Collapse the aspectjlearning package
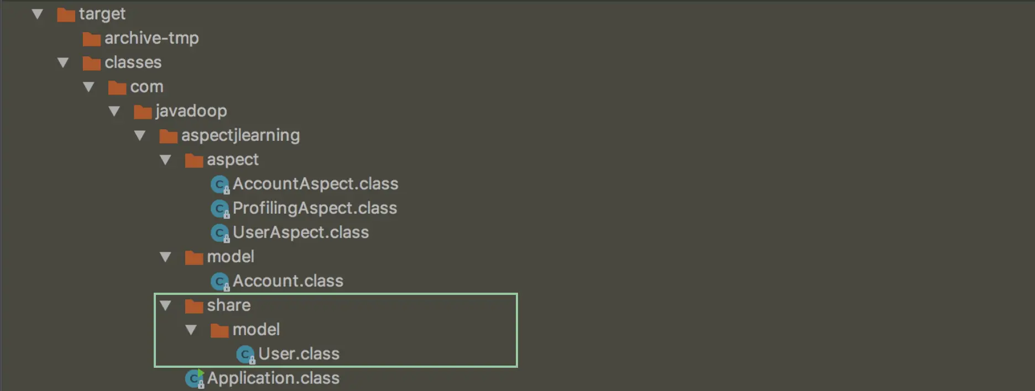1035x391 pixels. coord(140,135)
